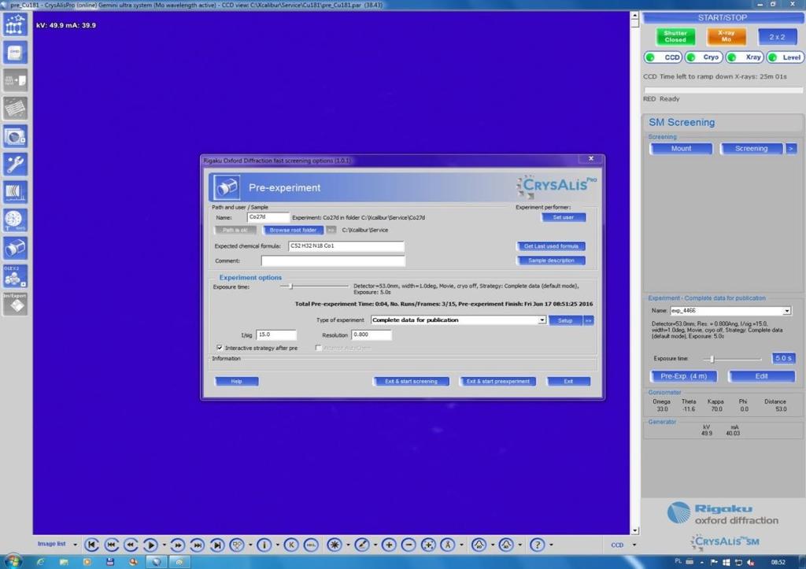Click the Exposure time slider in the right panel

click(733, 359)
